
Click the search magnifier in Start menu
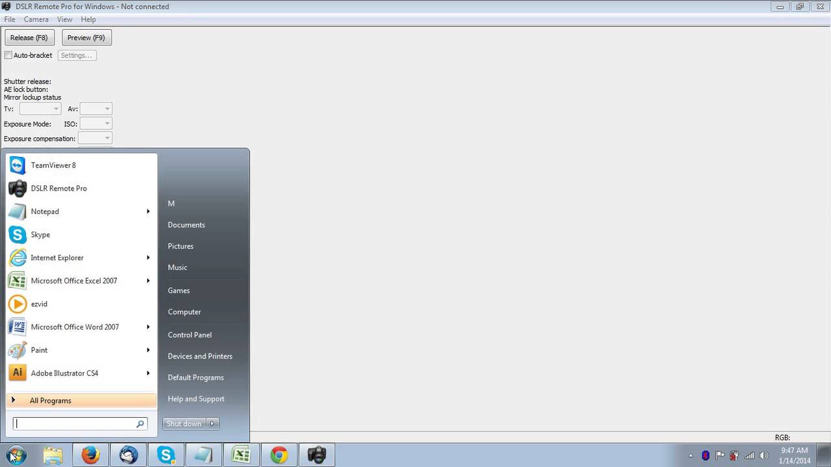(140, 424)
